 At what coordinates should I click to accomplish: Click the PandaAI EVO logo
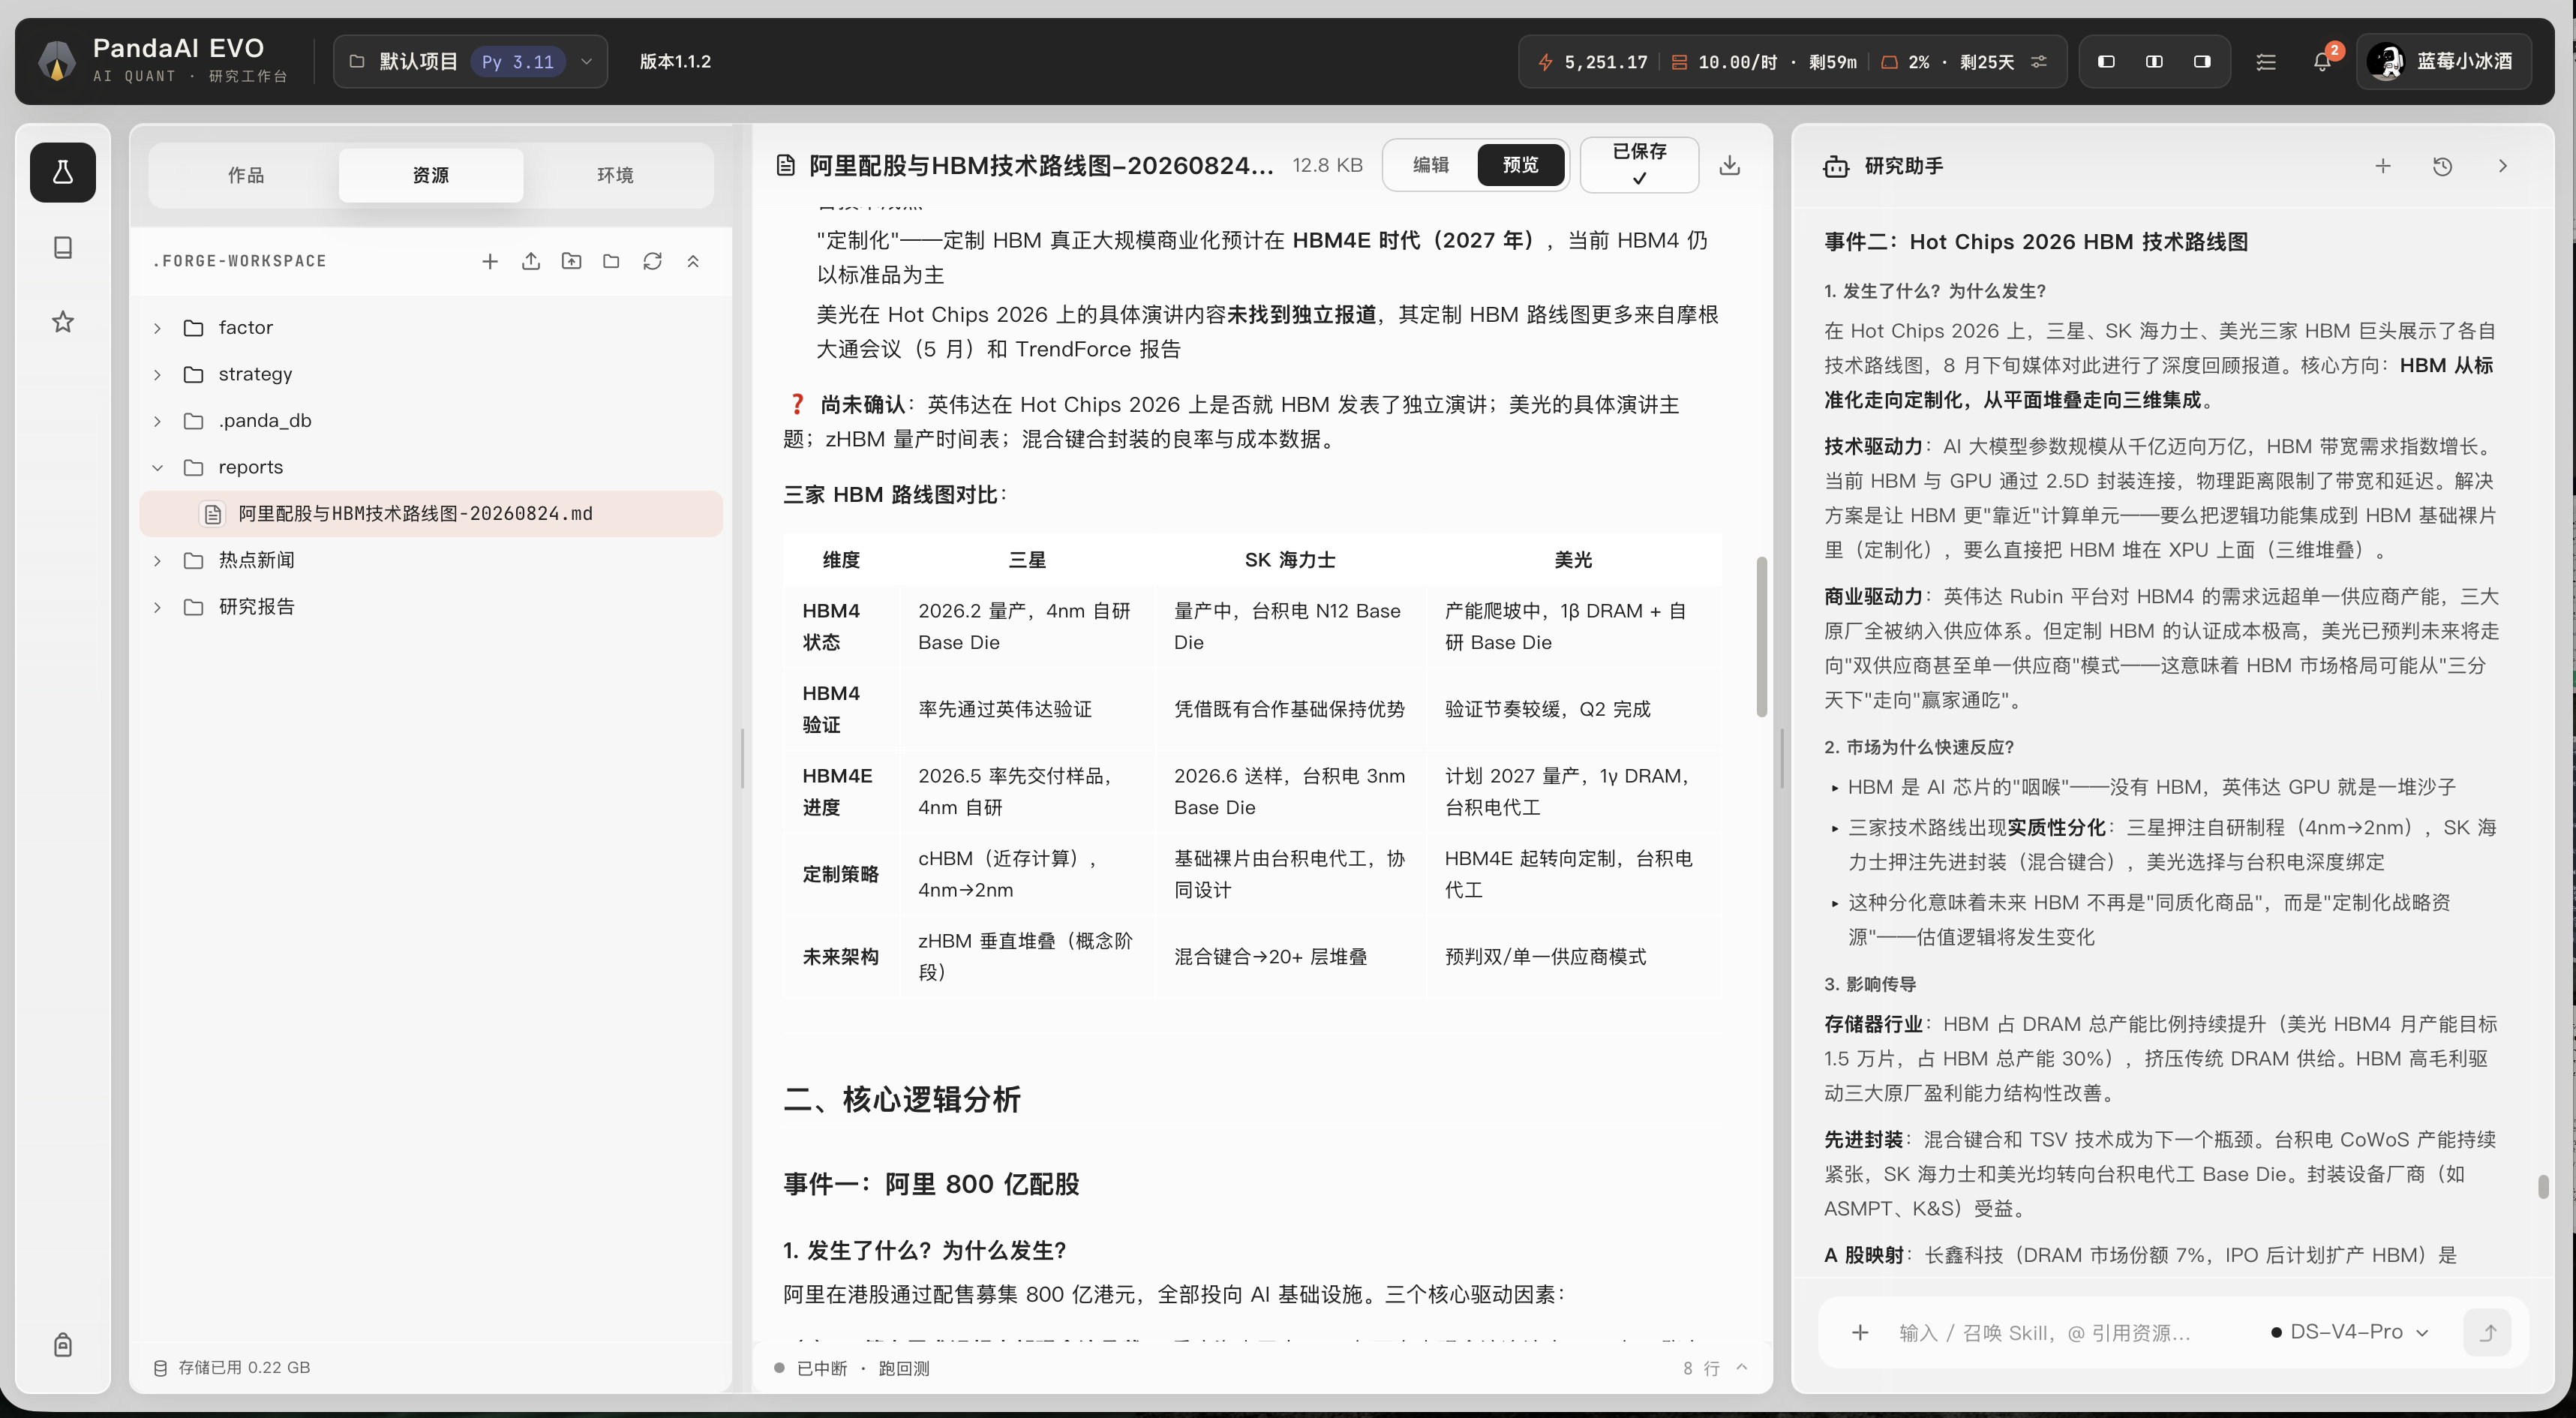[x=56, y=61]
